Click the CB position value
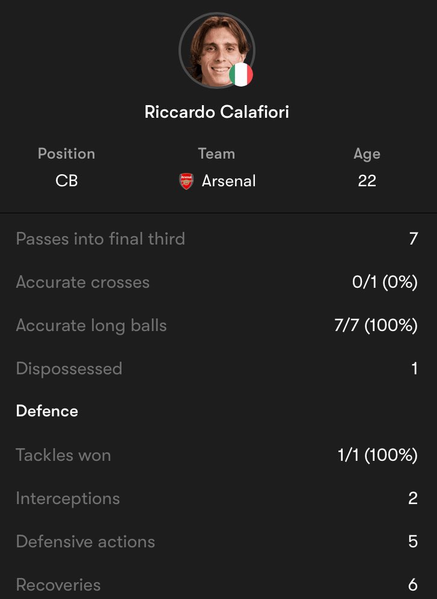Image resolution: width=437 pixels, height=599 pixels. [x=66, y=181]
